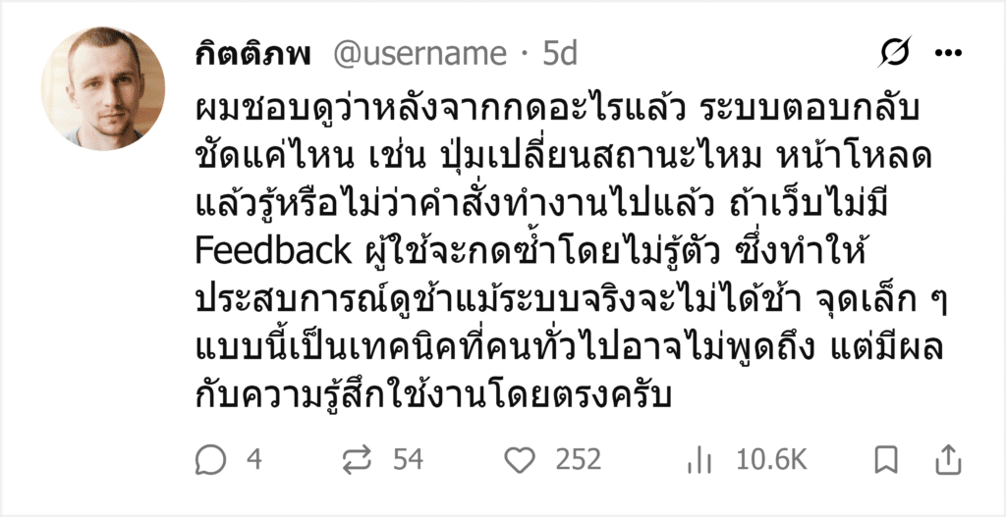Like the post with the heart icon
Image resolution: width=1006 pixels, height=517 pixels.
tap(520, 460)
